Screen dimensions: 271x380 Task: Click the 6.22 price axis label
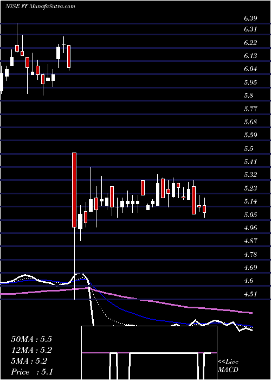(250, 43)
